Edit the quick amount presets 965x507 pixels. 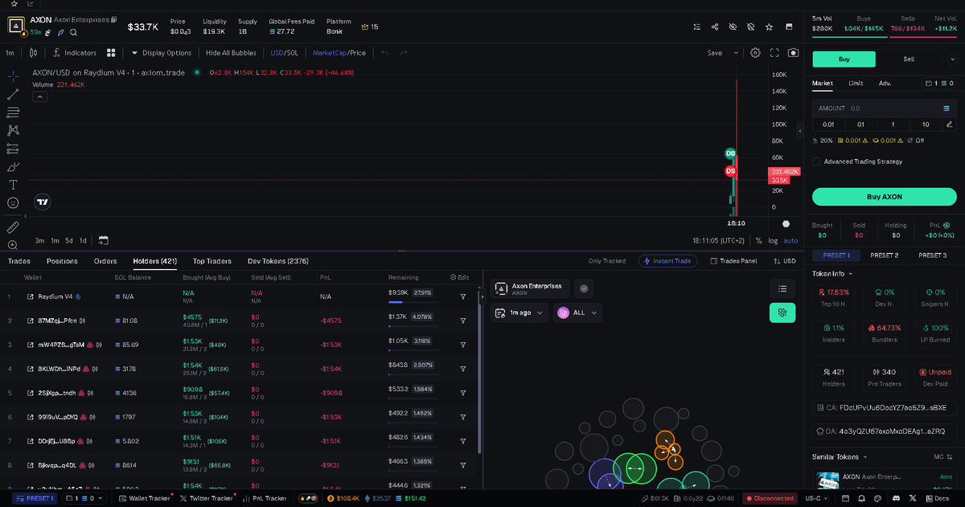click(x=950, y=124)
